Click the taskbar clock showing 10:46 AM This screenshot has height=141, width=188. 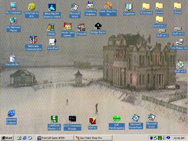click(x=179, y=138)
